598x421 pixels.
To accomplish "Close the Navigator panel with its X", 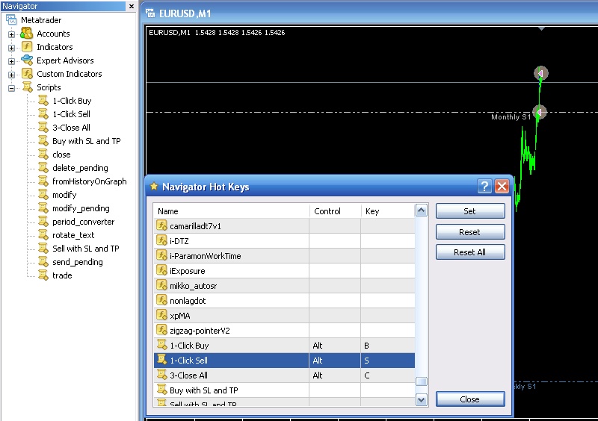I will (x=132, y=6).
